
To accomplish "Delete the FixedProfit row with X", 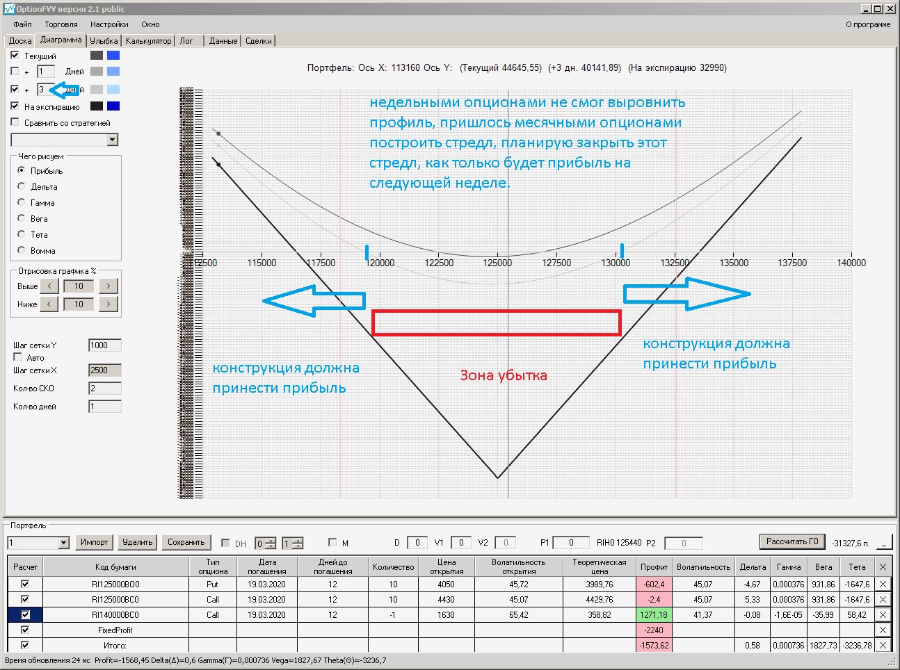I will [x=883, y=630].
